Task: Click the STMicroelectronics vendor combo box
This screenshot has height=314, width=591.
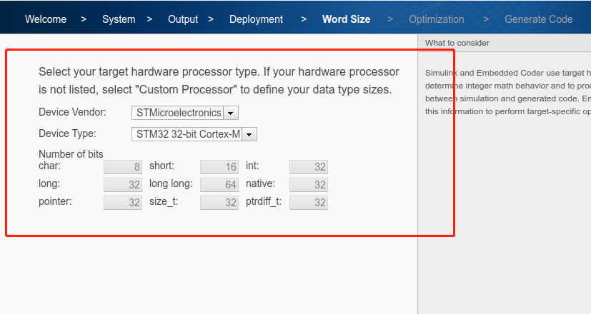Action: pyautogui.click(x=178, y=113)
